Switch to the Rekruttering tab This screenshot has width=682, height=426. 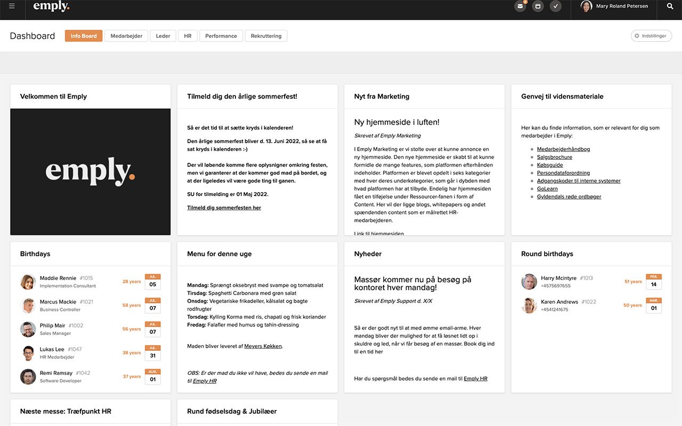pos(266,36)
